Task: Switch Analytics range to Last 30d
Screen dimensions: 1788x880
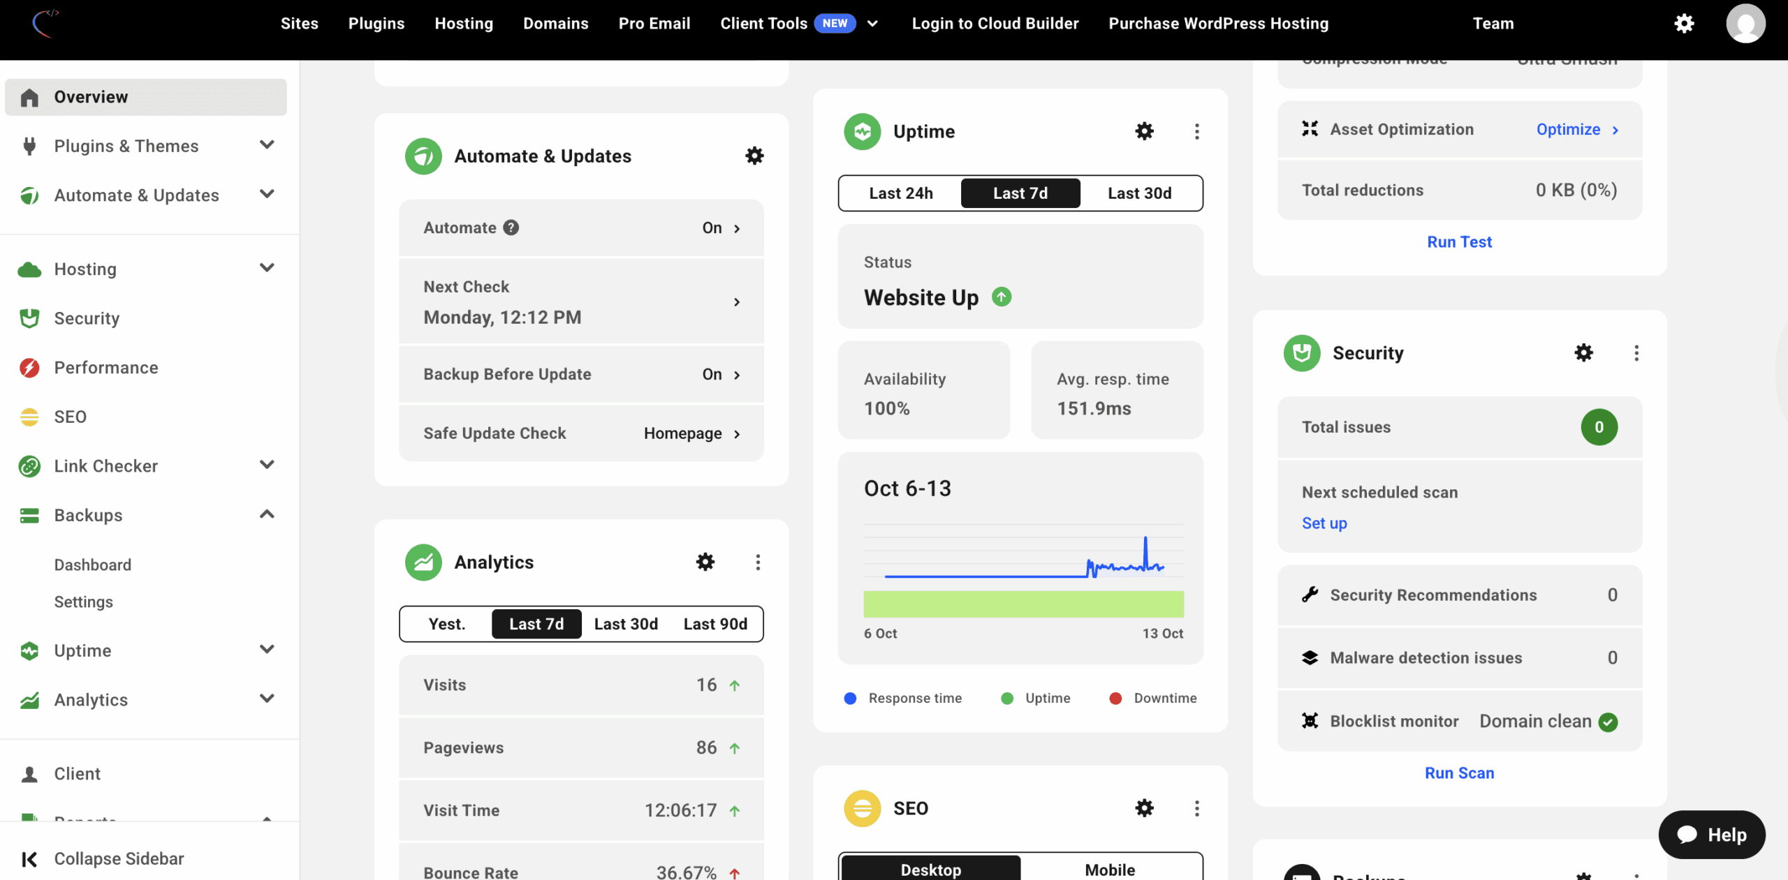Action: click(x=626, y=624)
